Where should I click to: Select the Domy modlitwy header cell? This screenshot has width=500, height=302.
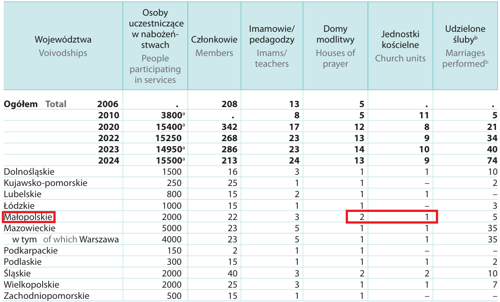pos(335,46)
